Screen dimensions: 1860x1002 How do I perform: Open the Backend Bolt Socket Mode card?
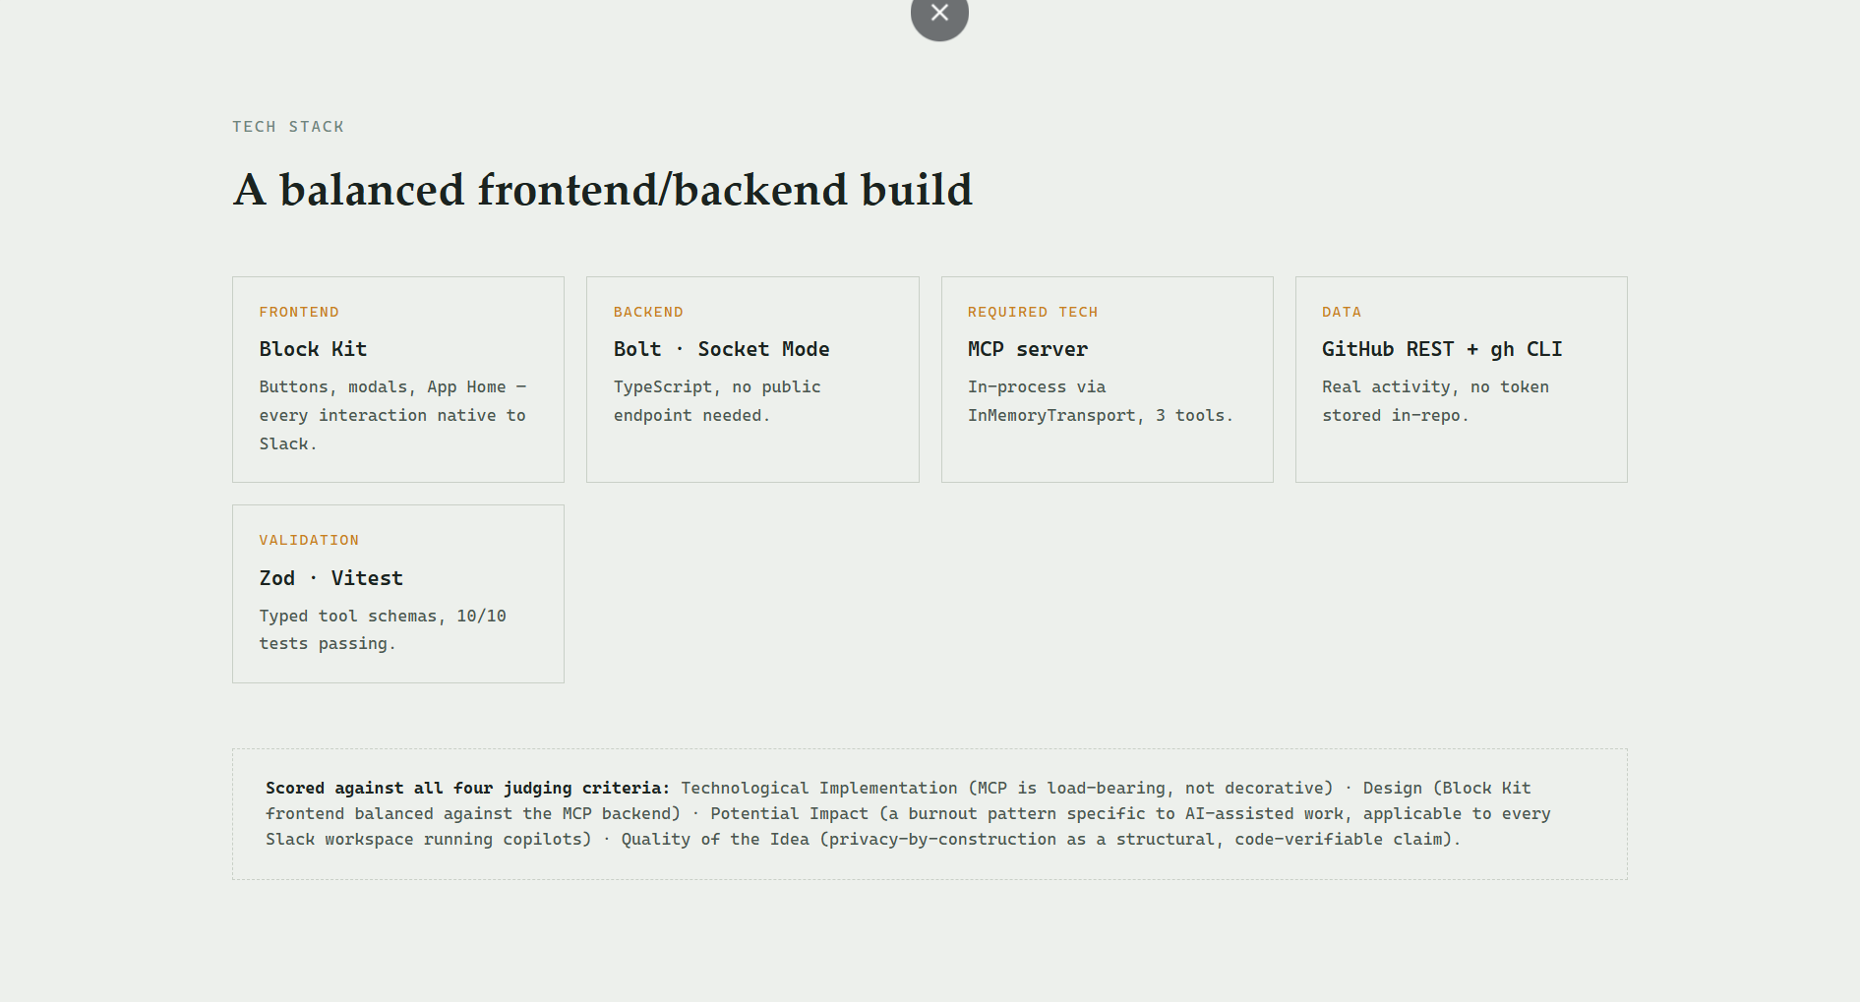752,380
